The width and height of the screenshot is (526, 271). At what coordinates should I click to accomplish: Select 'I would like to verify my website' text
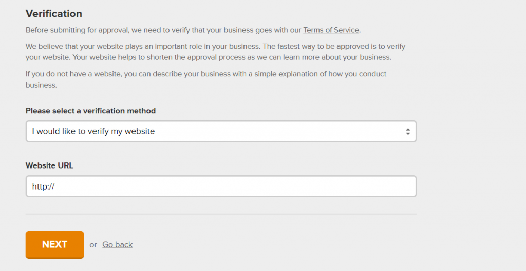(x=93, y=132)
